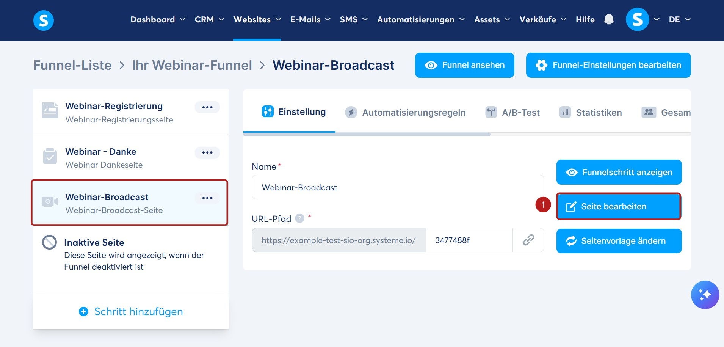Select the Inaktive Seite entry

131,254
